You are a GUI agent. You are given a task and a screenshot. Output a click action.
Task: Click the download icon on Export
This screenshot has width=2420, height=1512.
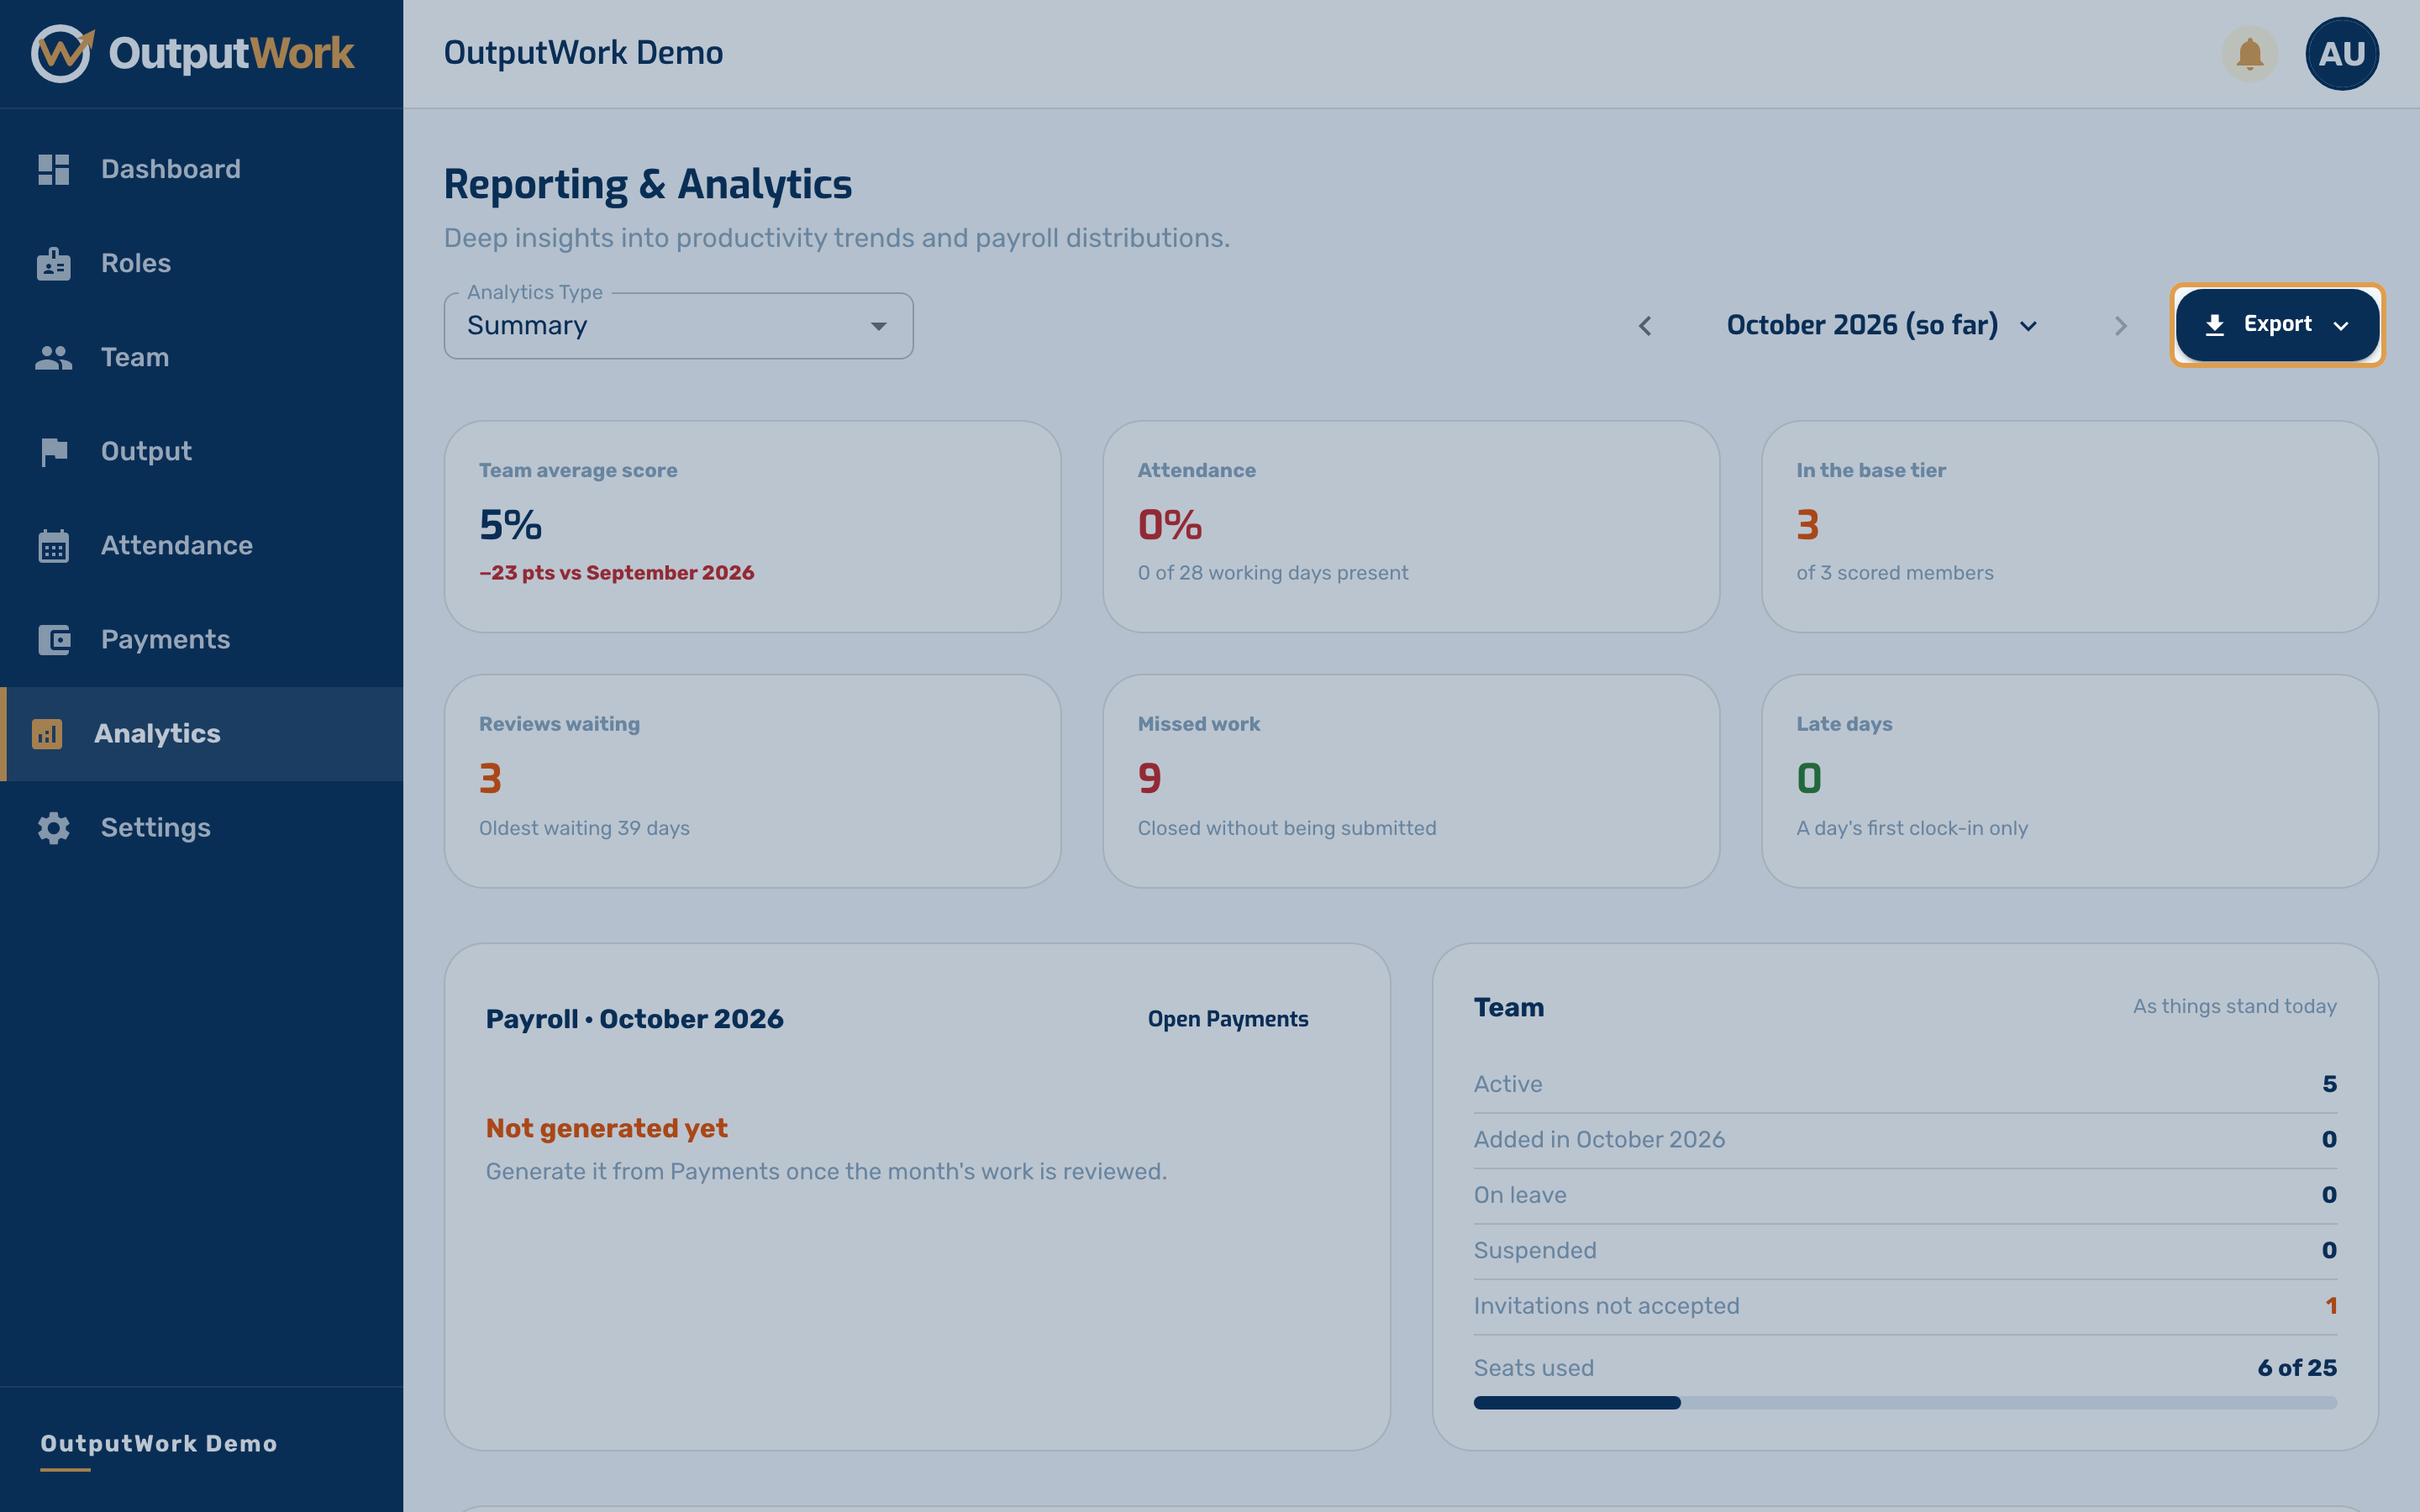pyautogui.click(x=2215, y=325)
